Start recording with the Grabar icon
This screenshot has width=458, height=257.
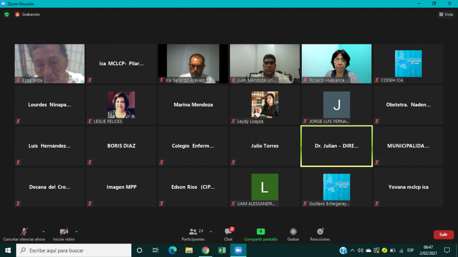(293, 232)
